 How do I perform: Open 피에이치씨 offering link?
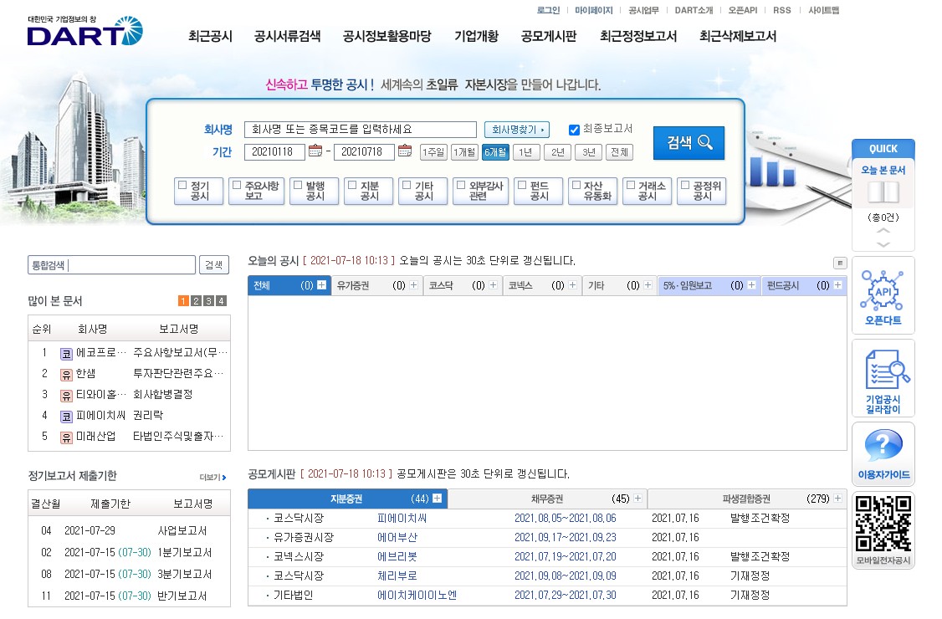pos(402,518)
